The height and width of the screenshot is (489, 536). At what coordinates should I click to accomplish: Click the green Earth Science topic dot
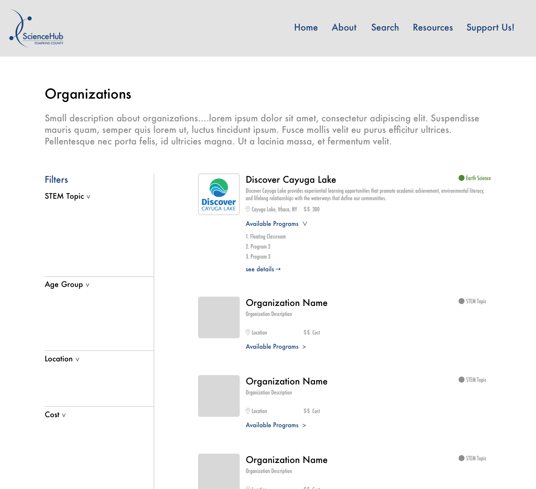click(462, 178)
